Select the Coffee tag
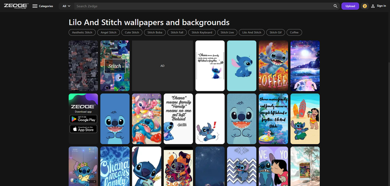Viewport: 390px width, 186px height. pyautogui.click(x=294, y=32)
